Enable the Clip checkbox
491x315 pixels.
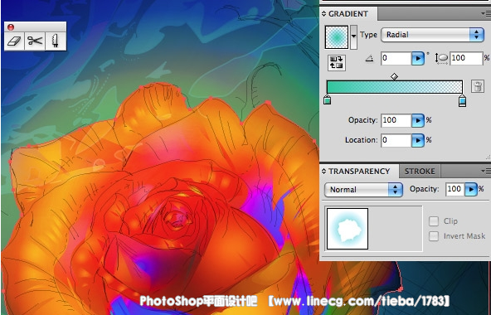click(x=434, y=221)
